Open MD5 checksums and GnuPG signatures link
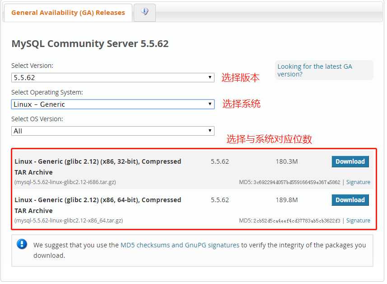The height and width of the screenshot is (284, 387). tap(180, 245)
